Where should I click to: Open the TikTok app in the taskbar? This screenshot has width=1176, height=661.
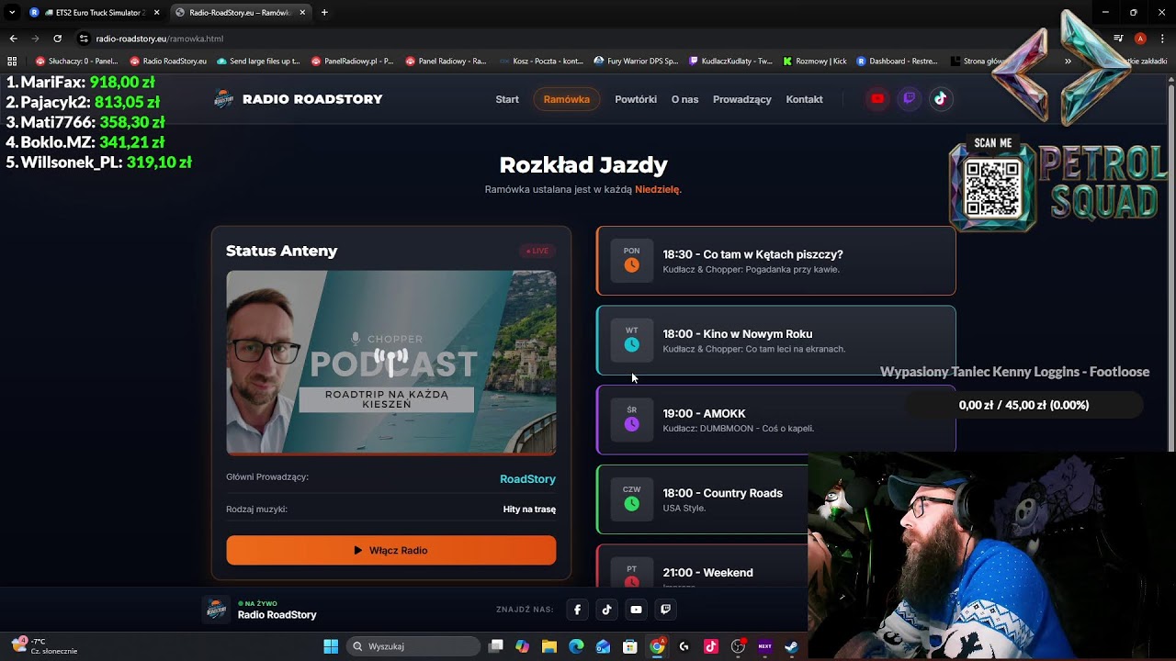tap(710, 646)
